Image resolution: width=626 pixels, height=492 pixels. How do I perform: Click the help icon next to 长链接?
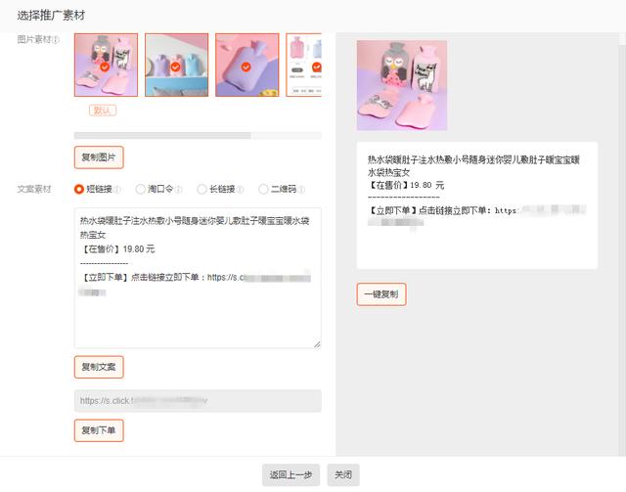tap(240, 190)
